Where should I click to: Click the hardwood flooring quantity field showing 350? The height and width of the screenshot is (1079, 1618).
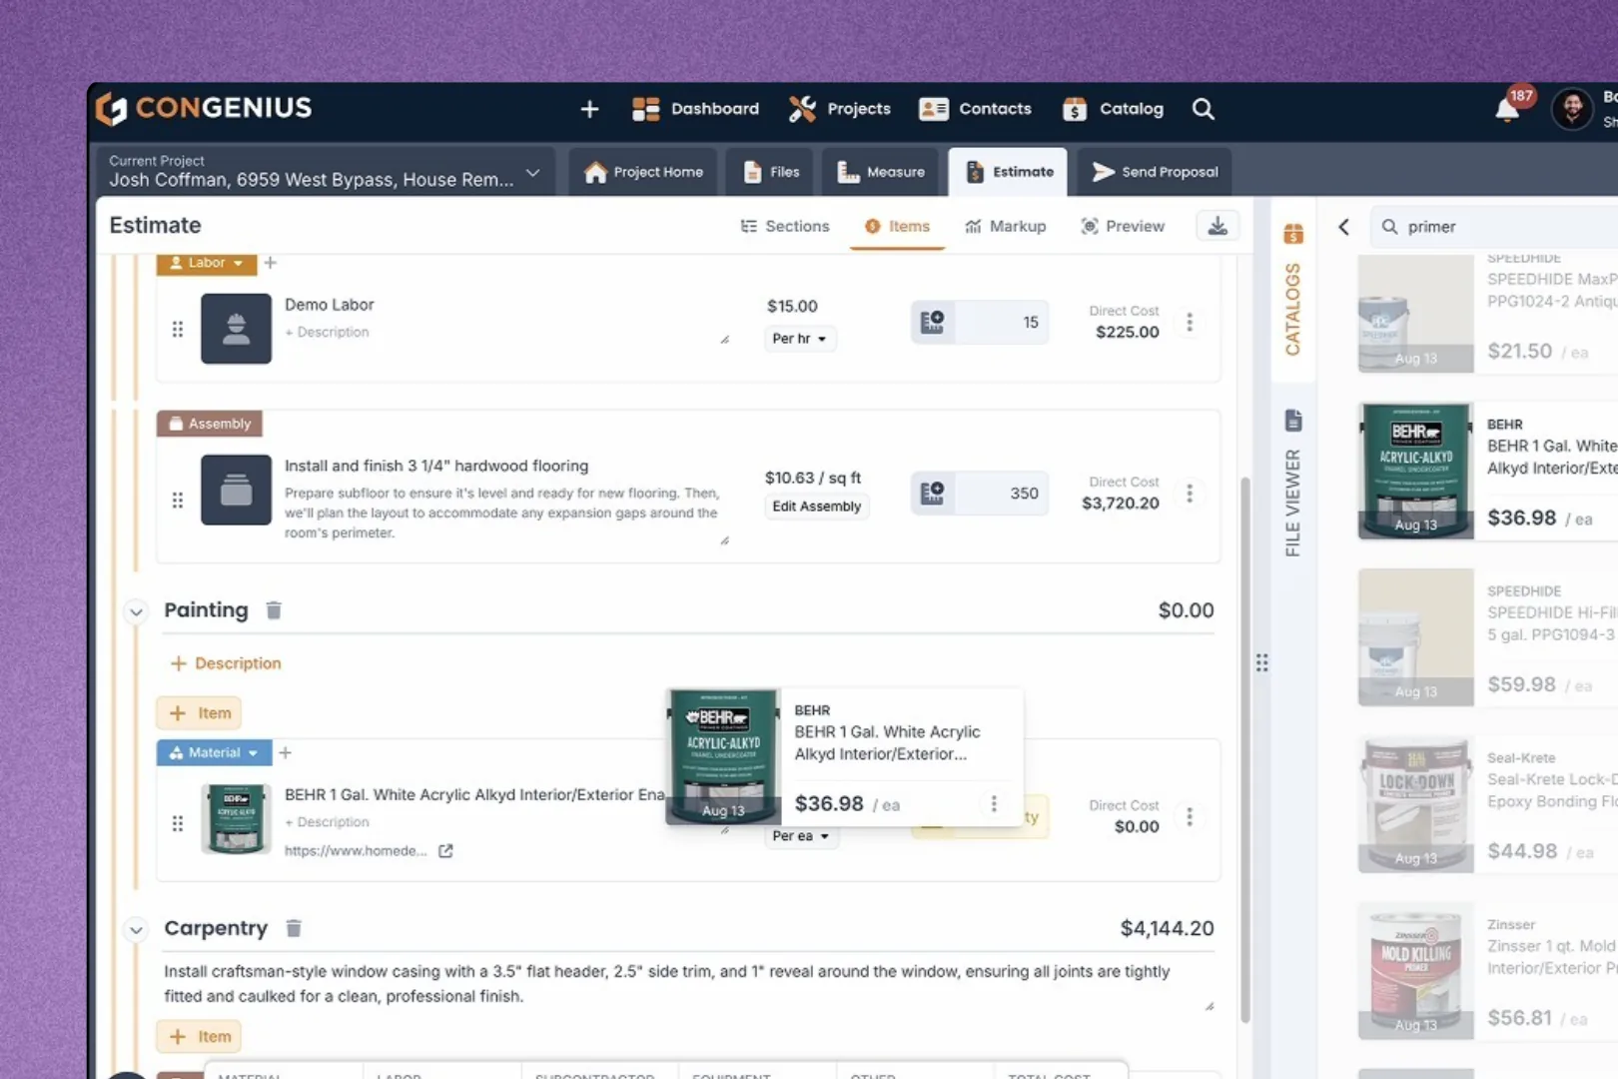(1000, 494)
